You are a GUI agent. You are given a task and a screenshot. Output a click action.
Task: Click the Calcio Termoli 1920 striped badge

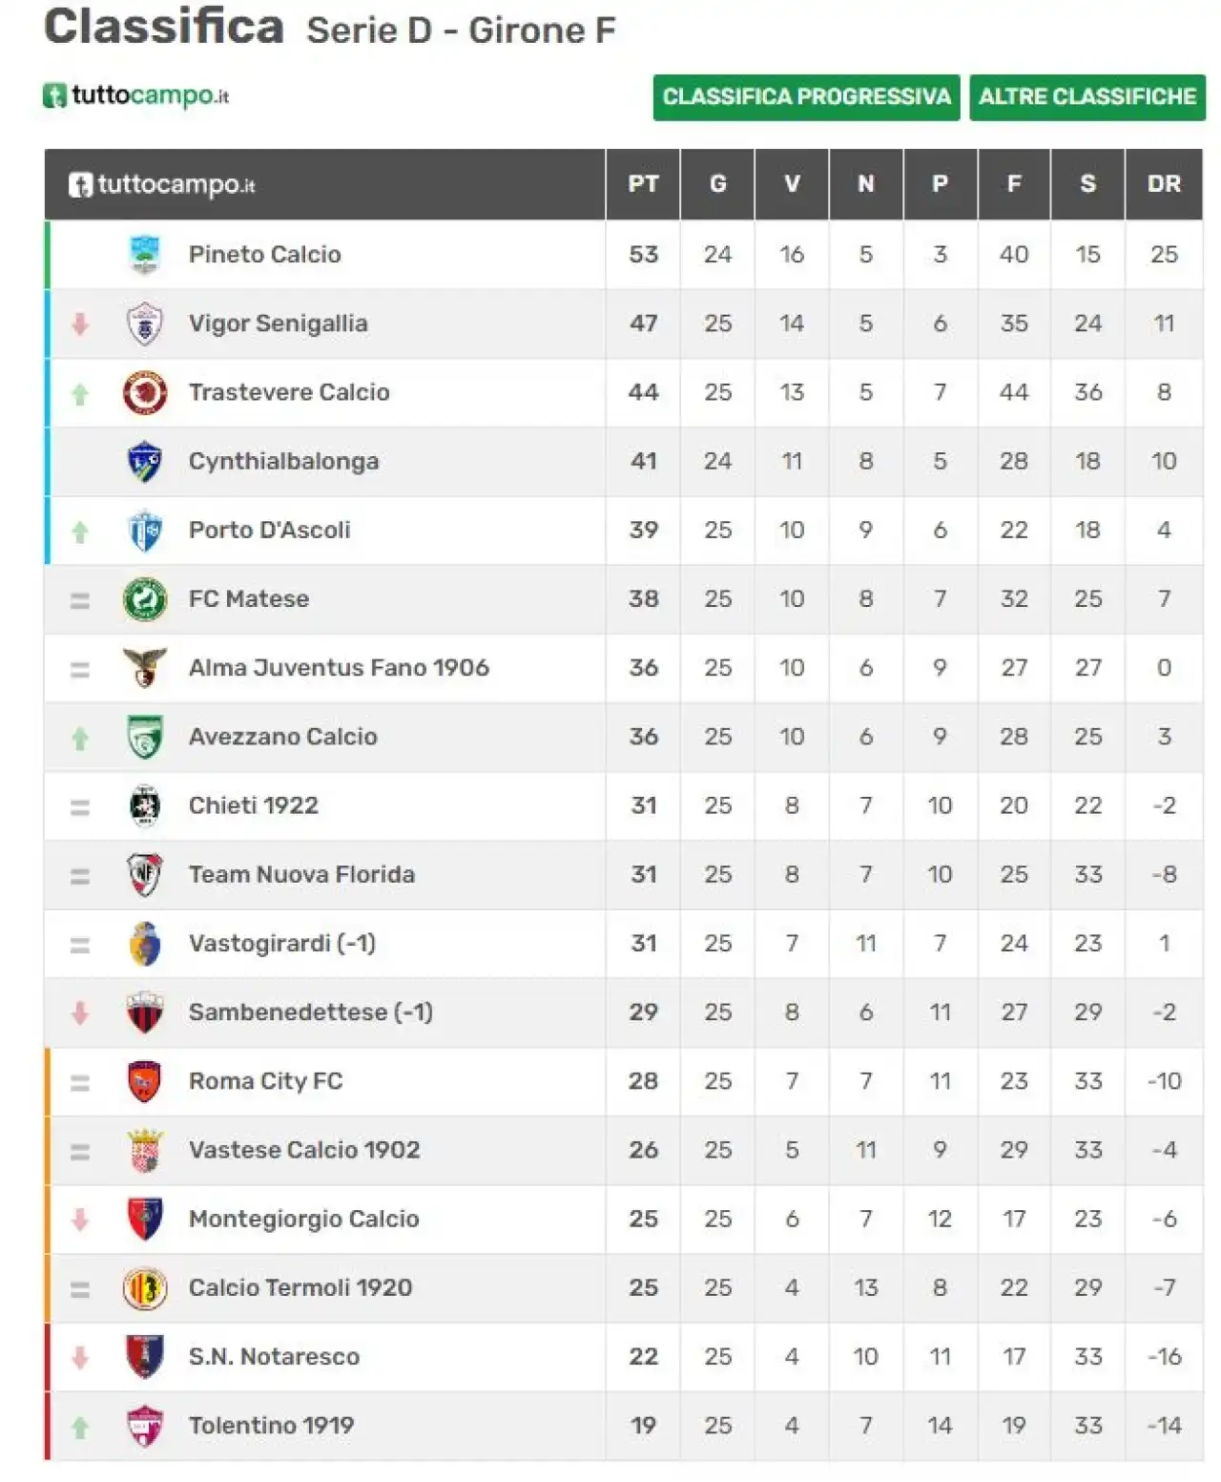tap(145, 1288)
